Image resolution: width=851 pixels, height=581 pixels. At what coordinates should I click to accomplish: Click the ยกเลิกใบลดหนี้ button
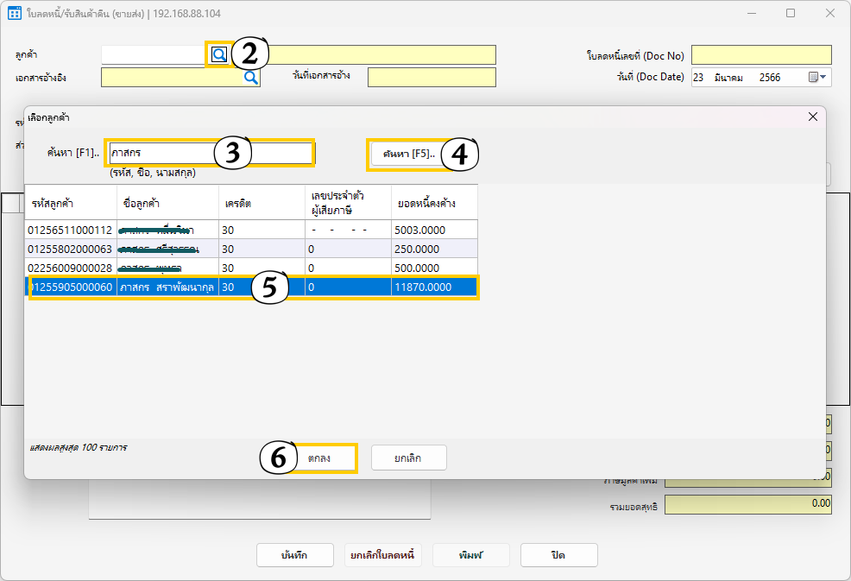tap(380, 555)
